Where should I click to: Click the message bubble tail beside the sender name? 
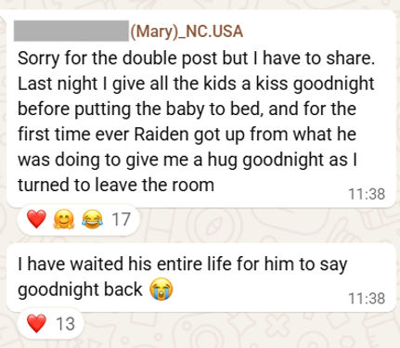(x=4, y=19)
